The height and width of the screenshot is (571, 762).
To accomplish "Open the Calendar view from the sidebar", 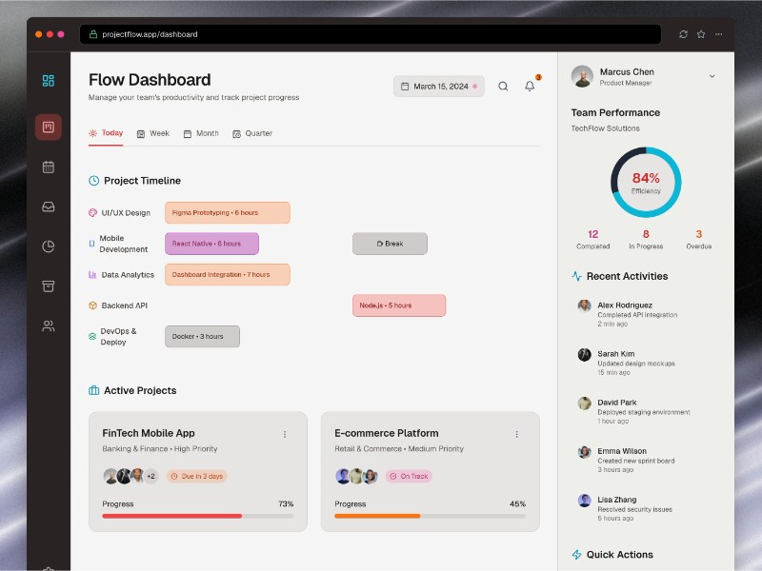I will [49, 167].
